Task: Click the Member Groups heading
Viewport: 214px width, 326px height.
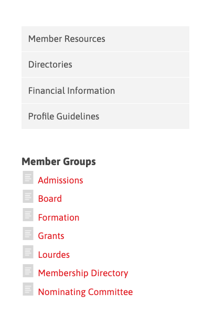Action: 59,162
